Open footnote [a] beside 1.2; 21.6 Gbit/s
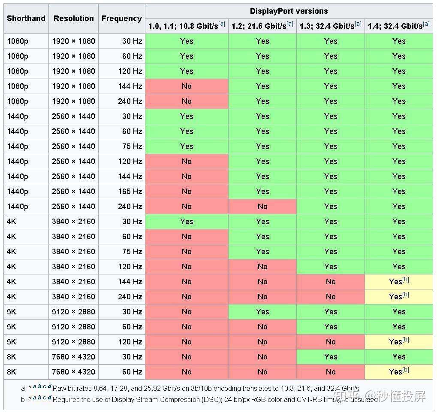This screenshot has height=414, width=437. tap(290, 24)
